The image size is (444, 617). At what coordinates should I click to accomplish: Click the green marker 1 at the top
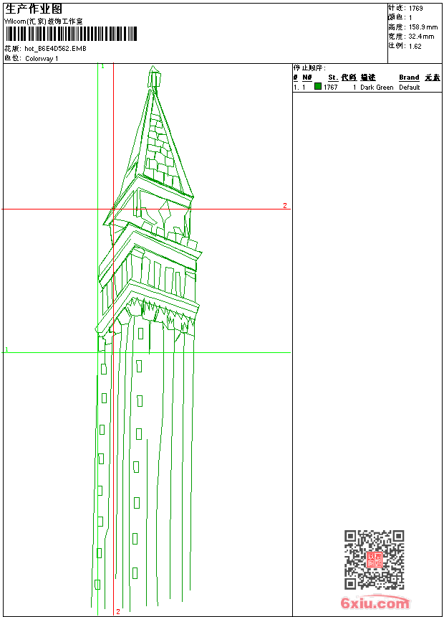point(102,66)
